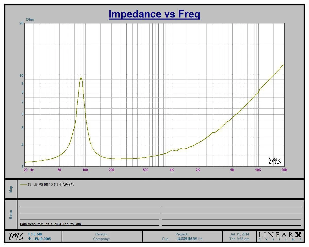This screenshot has width=309, height=247.
Task: Click the impedance curve's resonance peak
Action: (81, 77)
